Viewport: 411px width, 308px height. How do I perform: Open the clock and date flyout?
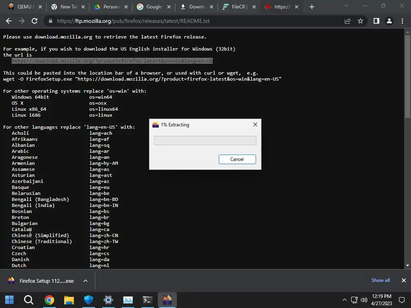pyautogui.click(x=382, y=300)
